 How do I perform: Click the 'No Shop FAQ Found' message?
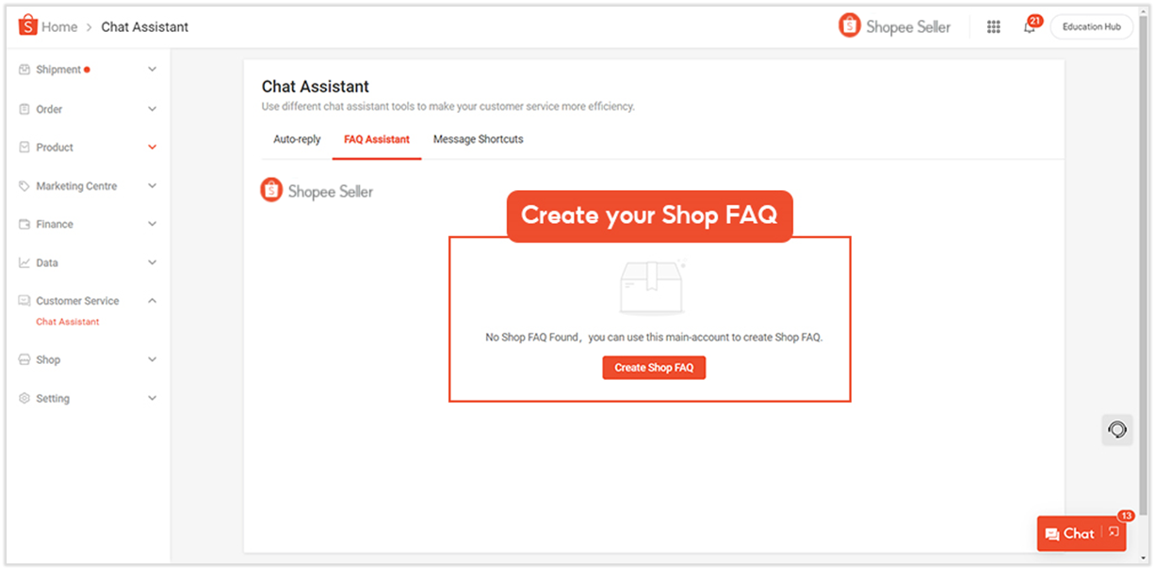654,337
